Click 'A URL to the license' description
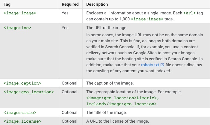Image resolution: width=210 pixels, height=125 pixels. 118,121
